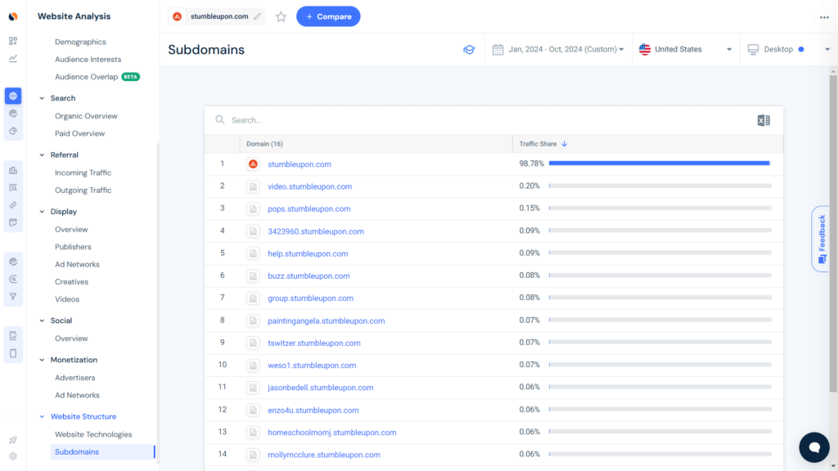838x471 pixels.
Task: Click the magnifier icon in the search bar
Action: (219, 119)
